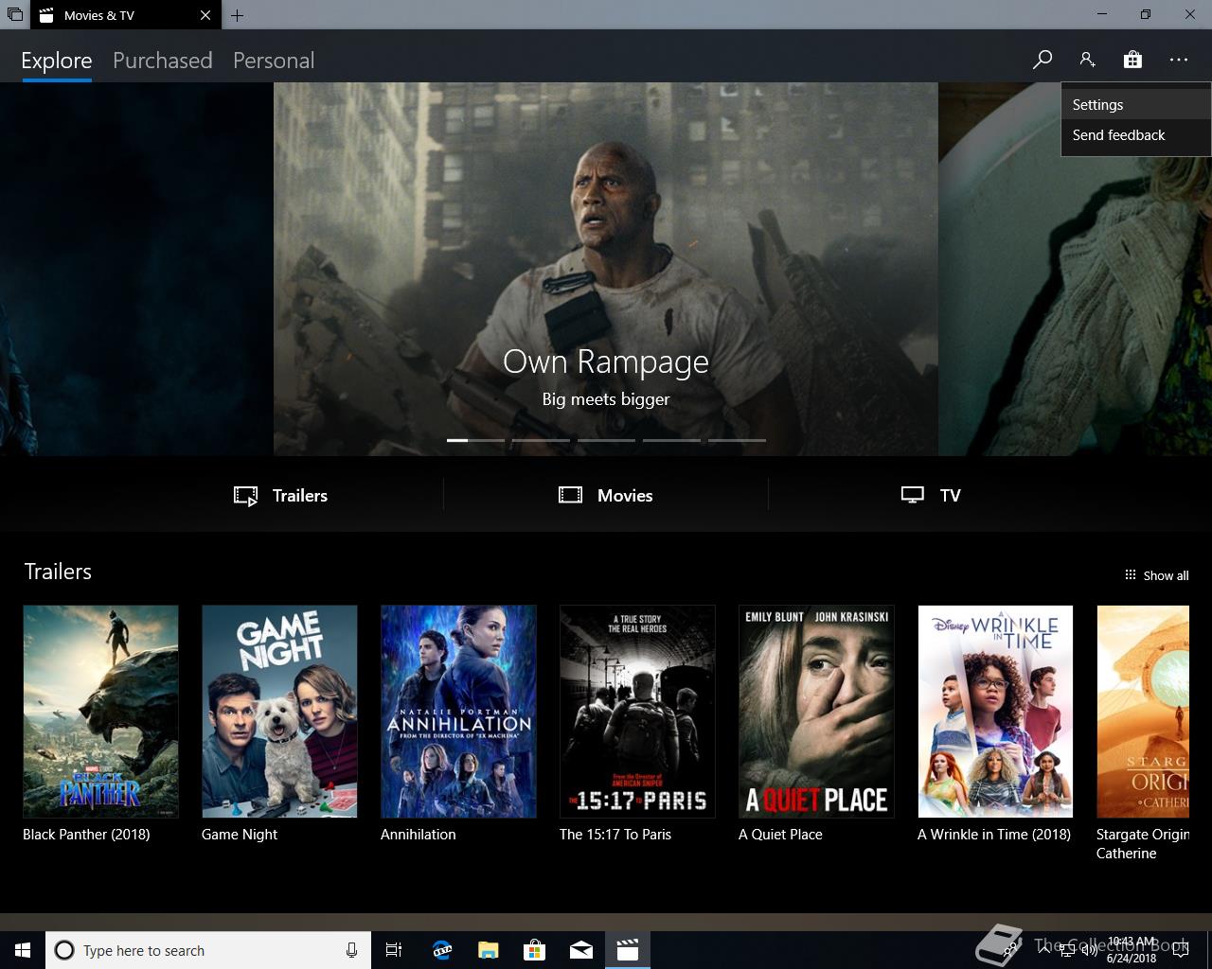Open new tab with plus icon
Image resolution: width=1212 pixels, height=969 pixels.
(237, 15)
